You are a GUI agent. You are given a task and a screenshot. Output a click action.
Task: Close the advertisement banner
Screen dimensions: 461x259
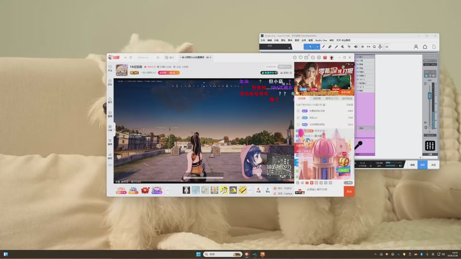[352, 64]
